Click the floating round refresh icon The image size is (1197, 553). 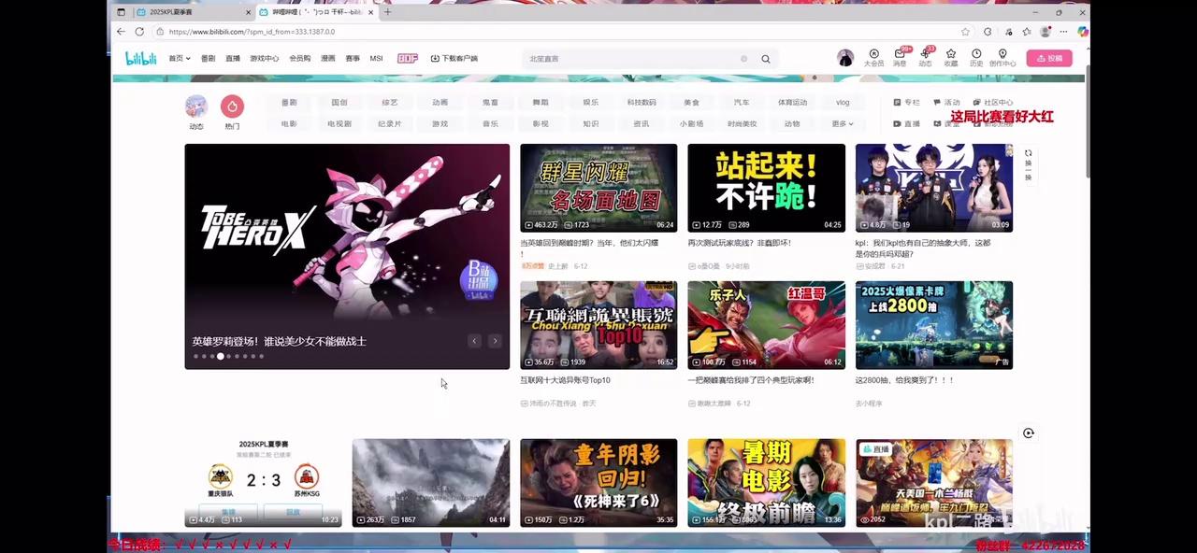click(x=1029, y=432)
